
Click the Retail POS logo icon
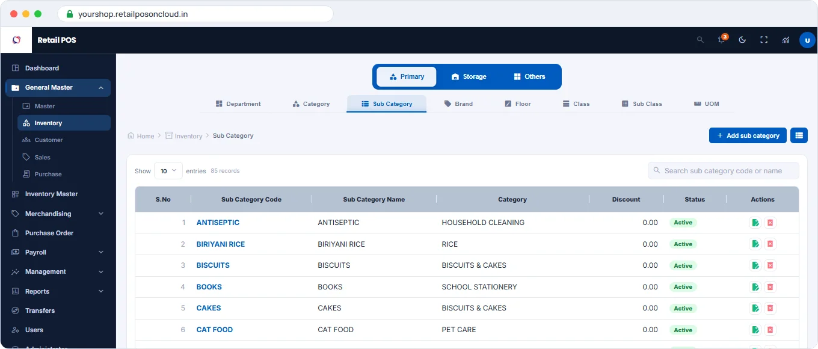[x=16, y=40]
